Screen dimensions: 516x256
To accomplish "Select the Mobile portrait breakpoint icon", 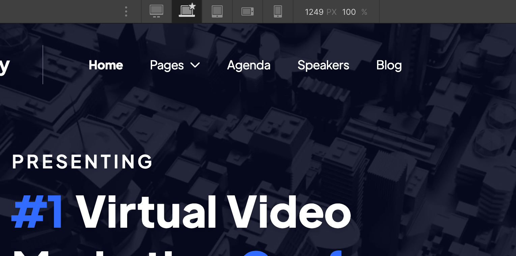I will [278, 11].
